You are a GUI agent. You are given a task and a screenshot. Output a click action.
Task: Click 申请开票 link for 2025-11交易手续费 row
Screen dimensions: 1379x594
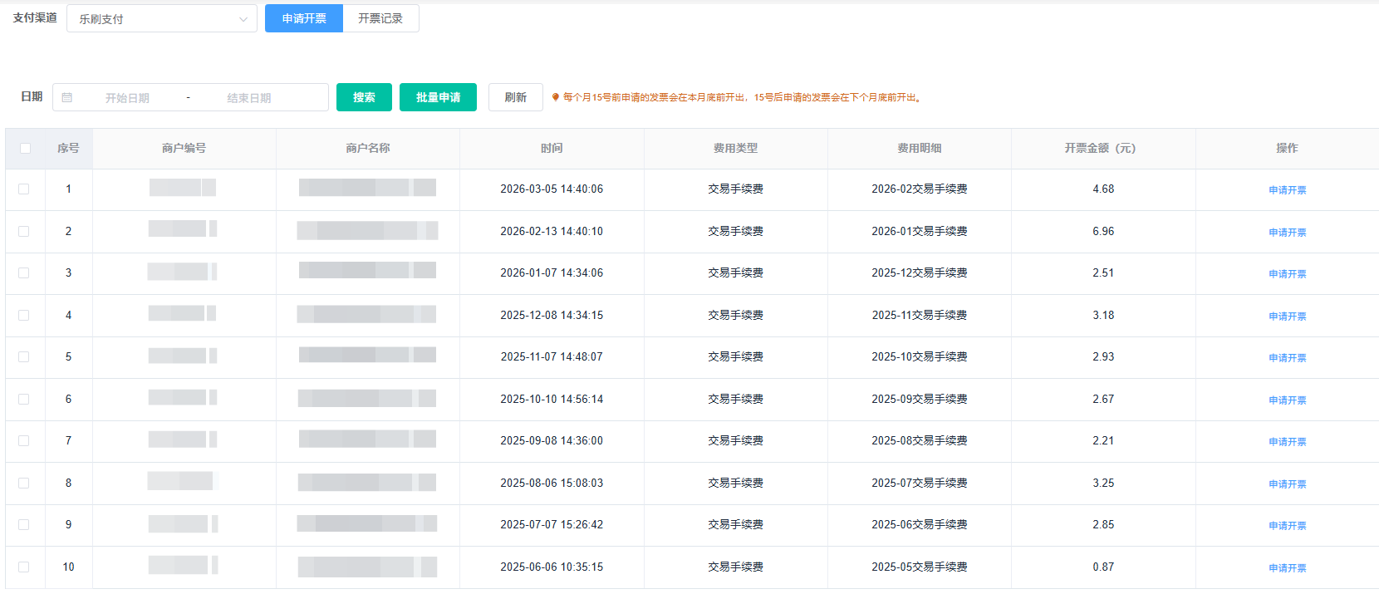[1287, 317]
